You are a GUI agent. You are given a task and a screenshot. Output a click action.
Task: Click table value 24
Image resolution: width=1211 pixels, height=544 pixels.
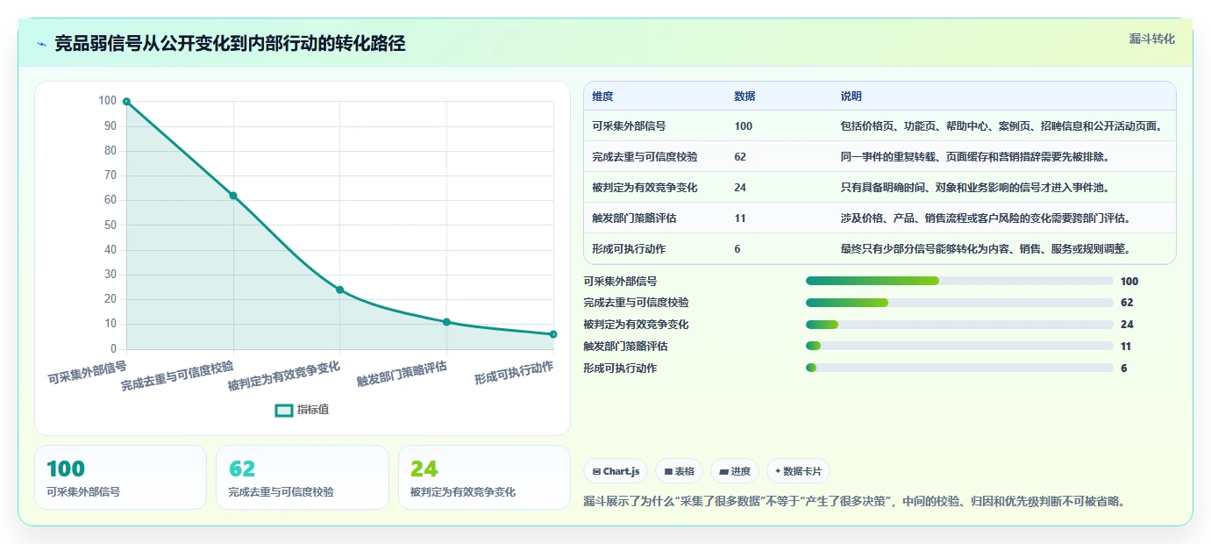740,188
